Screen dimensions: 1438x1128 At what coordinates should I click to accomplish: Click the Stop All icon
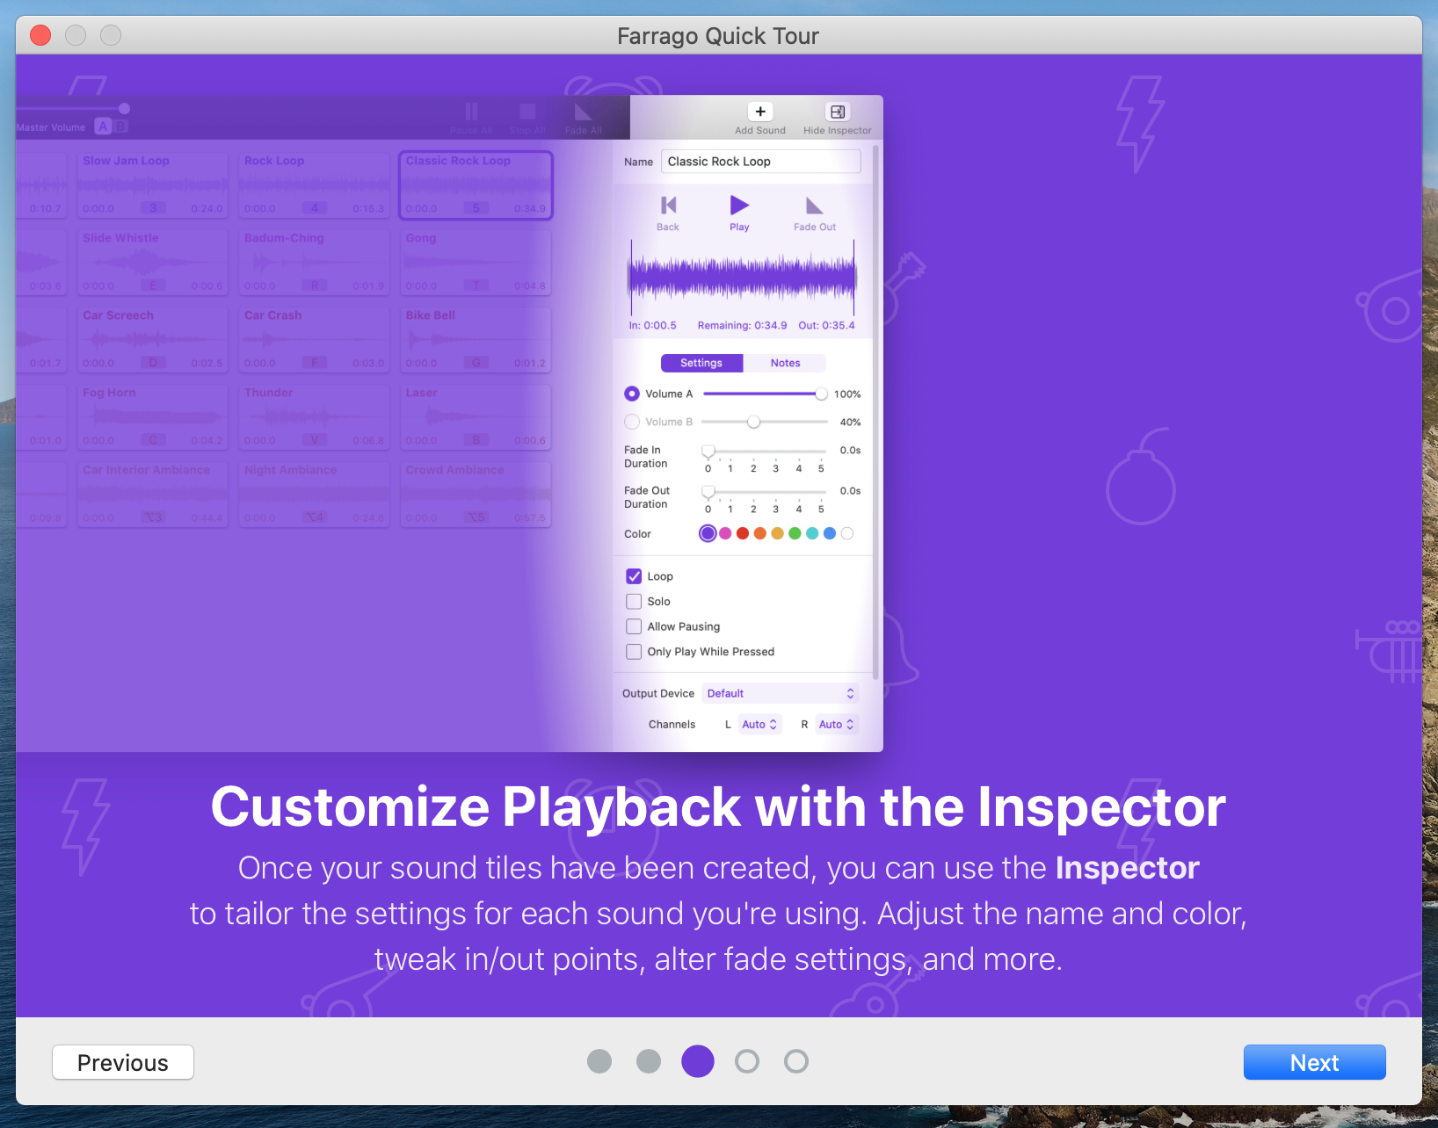(x=527, y=112)
